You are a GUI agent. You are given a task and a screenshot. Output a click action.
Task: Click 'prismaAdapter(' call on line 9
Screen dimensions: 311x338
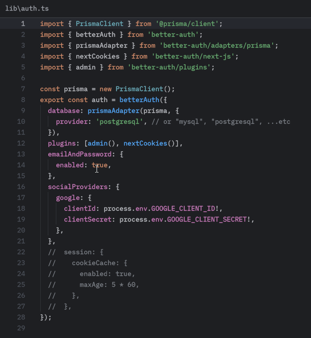click(115, 111)
